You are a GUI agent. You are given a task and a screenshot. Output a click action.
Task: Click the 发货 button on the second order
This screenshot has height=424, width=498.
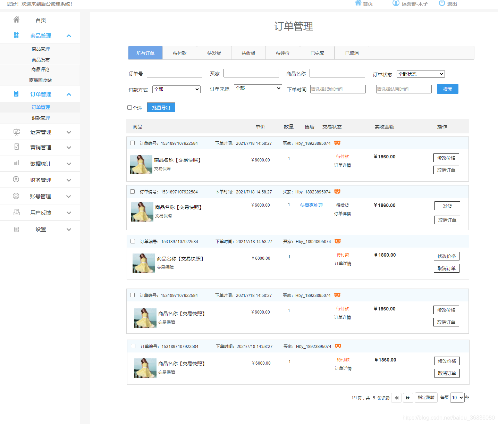click(447, 206)
